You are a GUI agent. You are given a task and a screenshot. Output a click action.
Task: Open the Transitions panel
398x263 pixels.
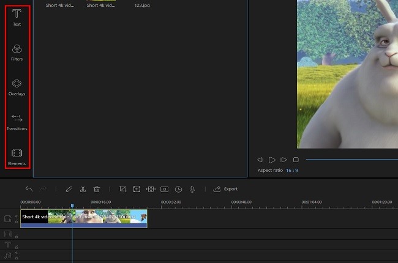point(17,122)
